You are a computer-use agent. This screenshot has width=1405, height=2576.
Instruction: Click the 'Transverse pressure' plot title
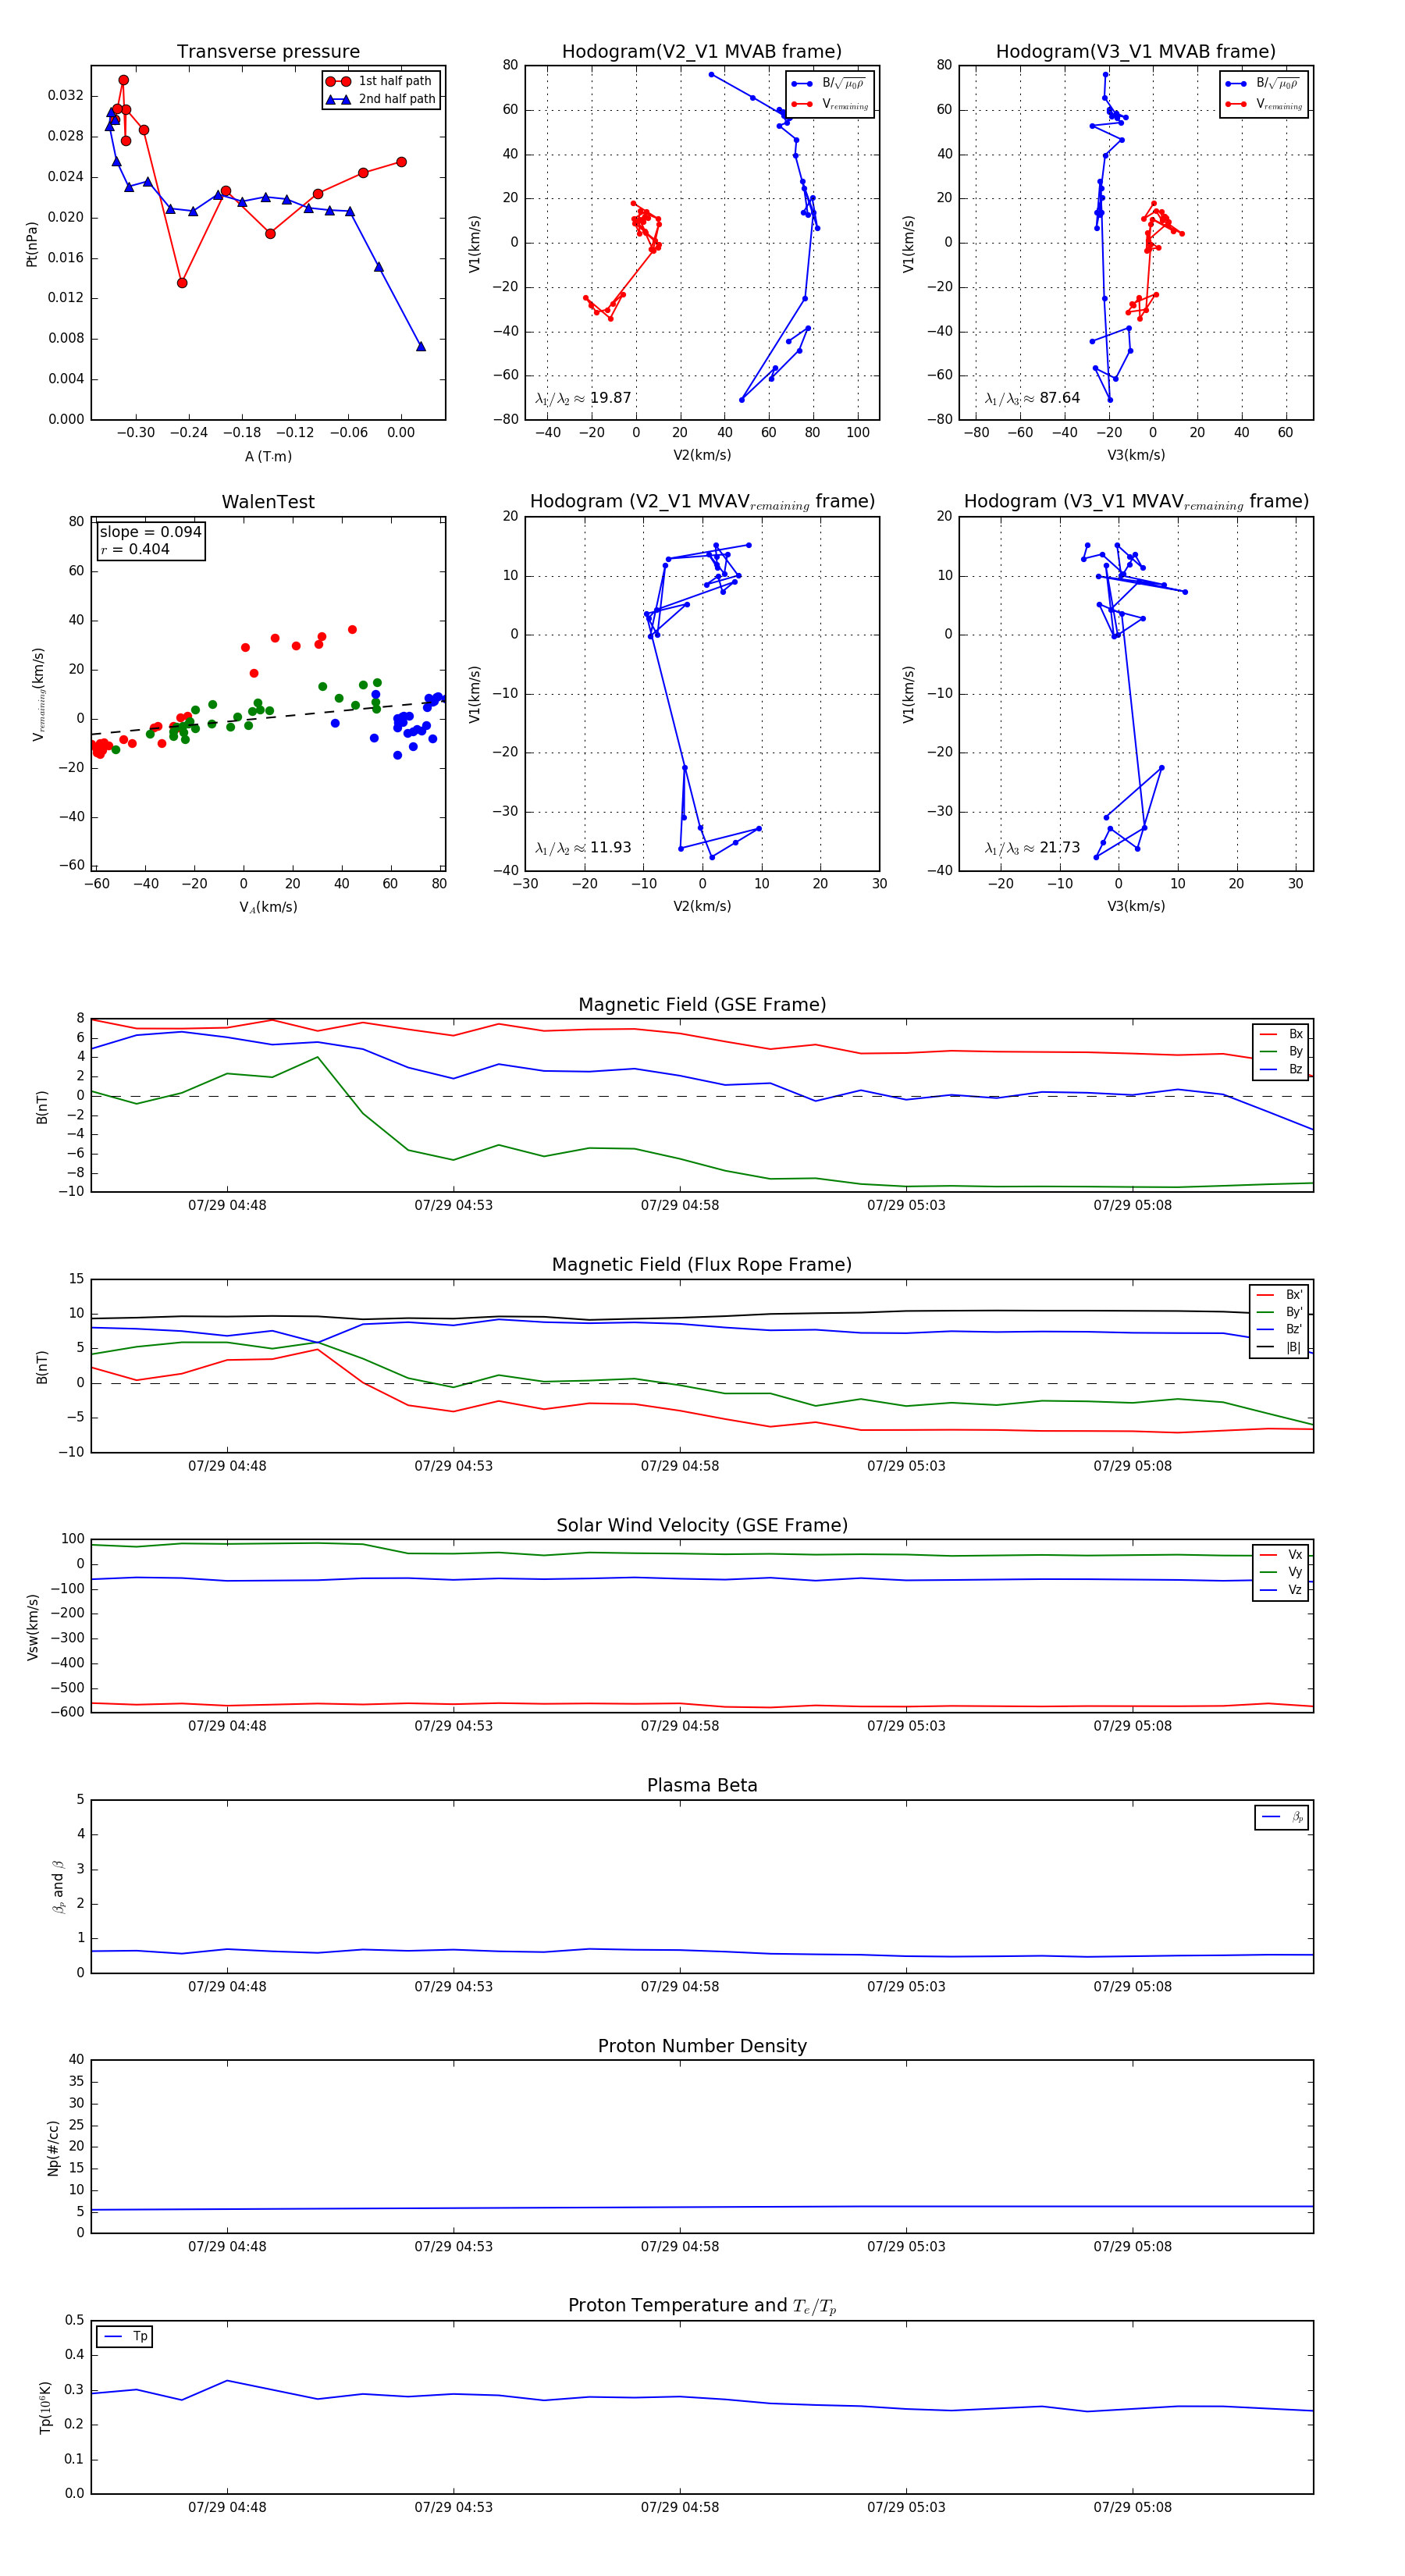click(x=268, y=52)
